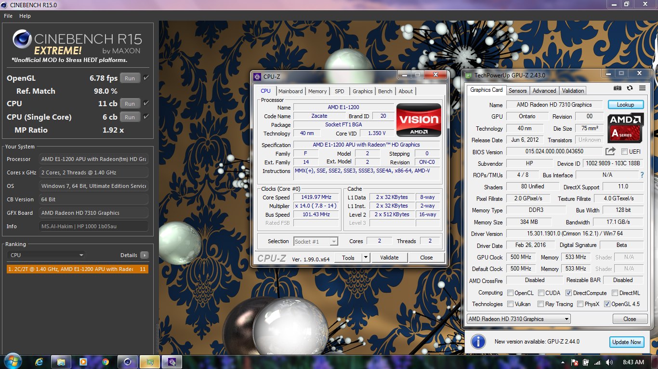Open the AMD Radeon HD 7310 GPU dropdown
The width and height of the screenshot is (658, 369).
(518, 319)
